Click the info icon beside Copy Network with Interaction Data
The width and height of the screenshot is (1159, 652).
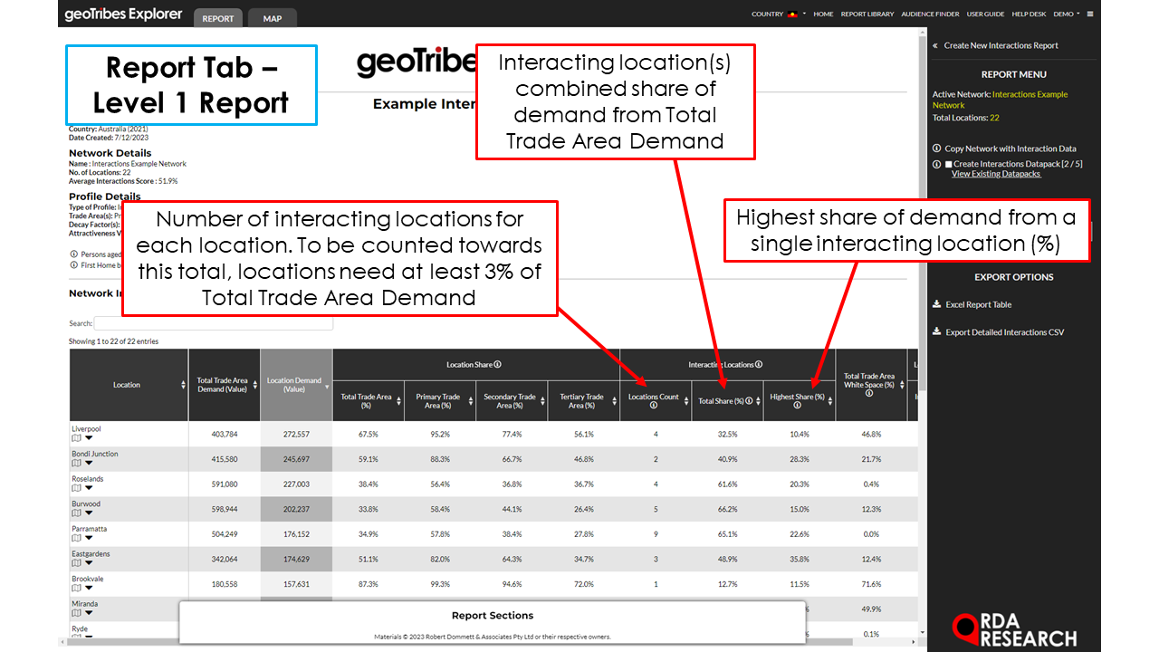coord(936,149)
